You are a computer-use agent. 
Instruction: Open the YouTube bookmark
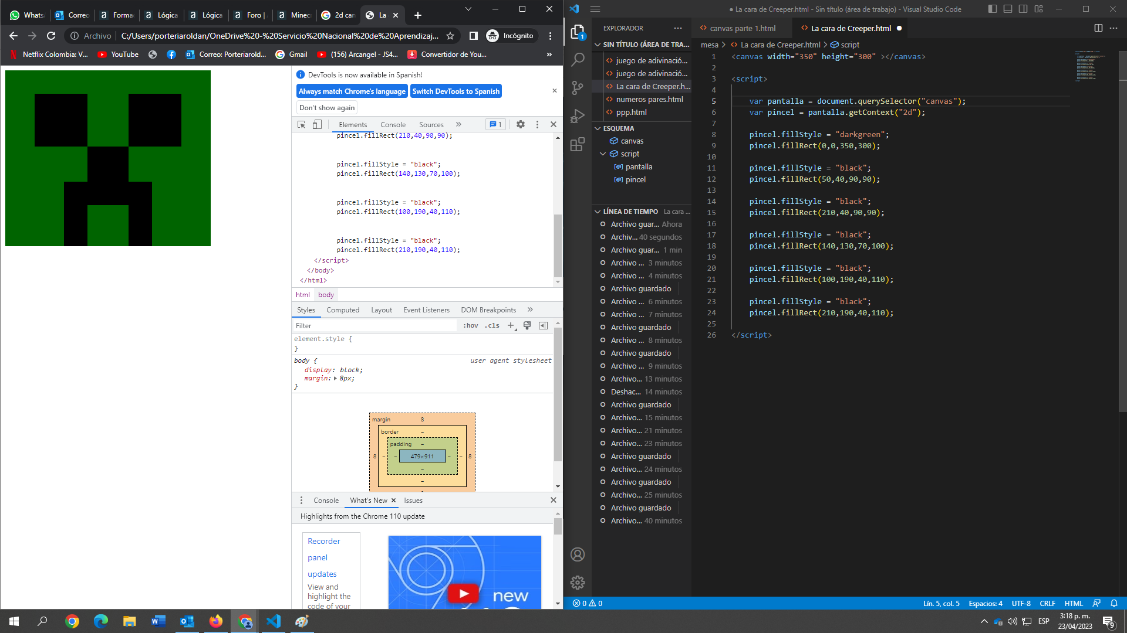pyautogui.click(x=119, y=55)
